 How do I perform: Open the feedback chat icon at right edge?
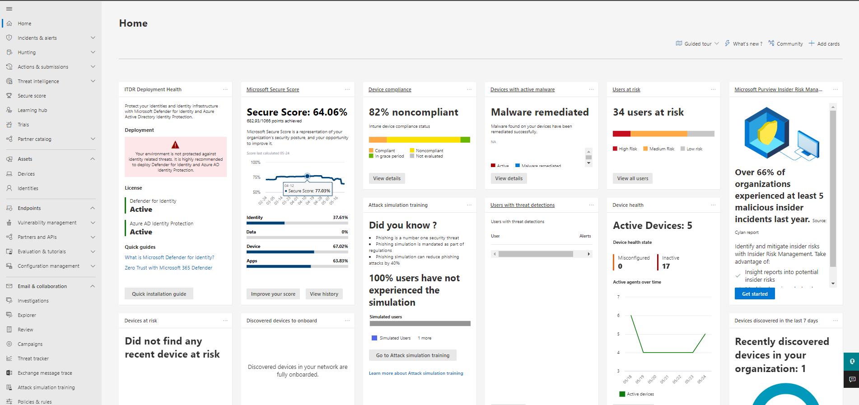pos(852,379)
